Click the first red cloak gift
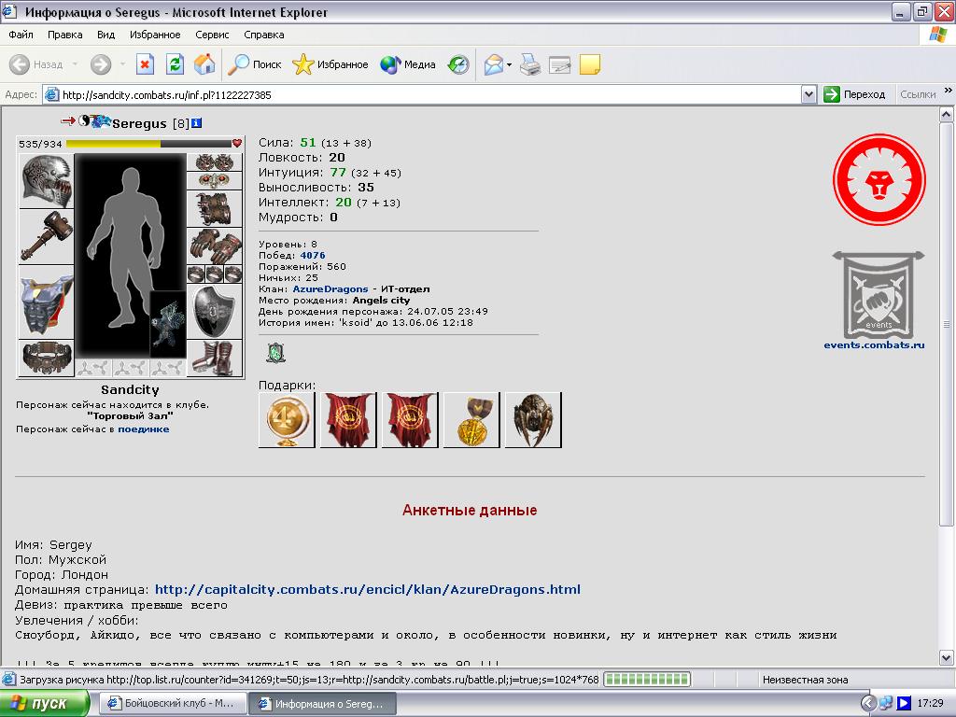 [x=348, y=420]
